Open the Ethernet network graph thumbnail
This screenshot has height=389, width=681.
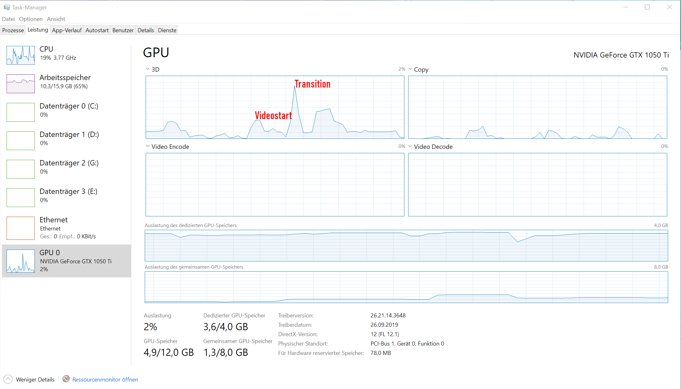(x=21, y=228)
